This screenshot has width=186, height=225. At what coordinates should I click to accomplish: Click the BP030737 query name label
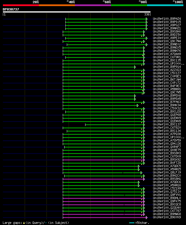point(11,9)
